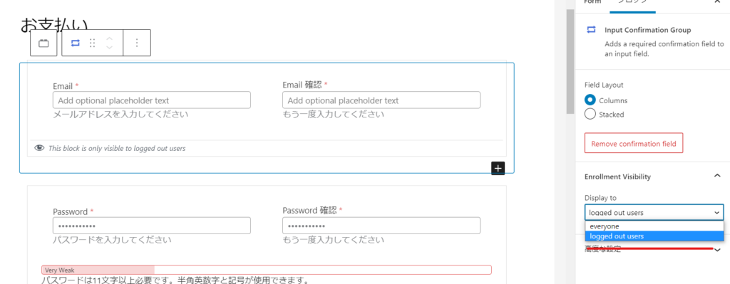Click the black plus add block button

(498, 168)
